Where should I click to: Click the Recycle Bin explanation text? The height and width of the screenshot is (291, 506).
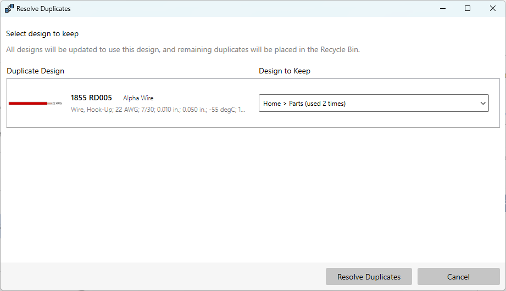click(x=183, y=49)
